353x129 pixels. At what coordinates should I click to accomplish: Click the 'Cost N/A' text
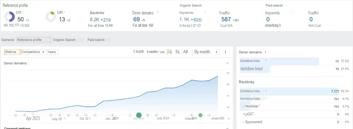[226, 25]
